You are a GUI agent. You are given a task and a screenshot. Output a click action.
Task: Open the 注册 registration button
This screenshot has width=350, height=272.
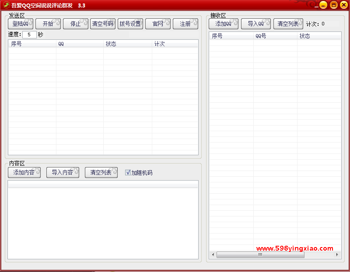click(x=185, y=24)
